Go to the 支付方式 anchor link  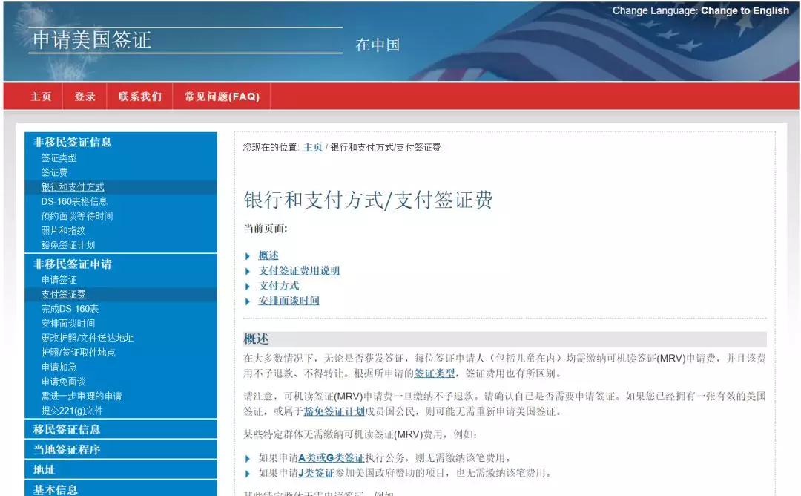pyautogui.click(x=279, y=286)
